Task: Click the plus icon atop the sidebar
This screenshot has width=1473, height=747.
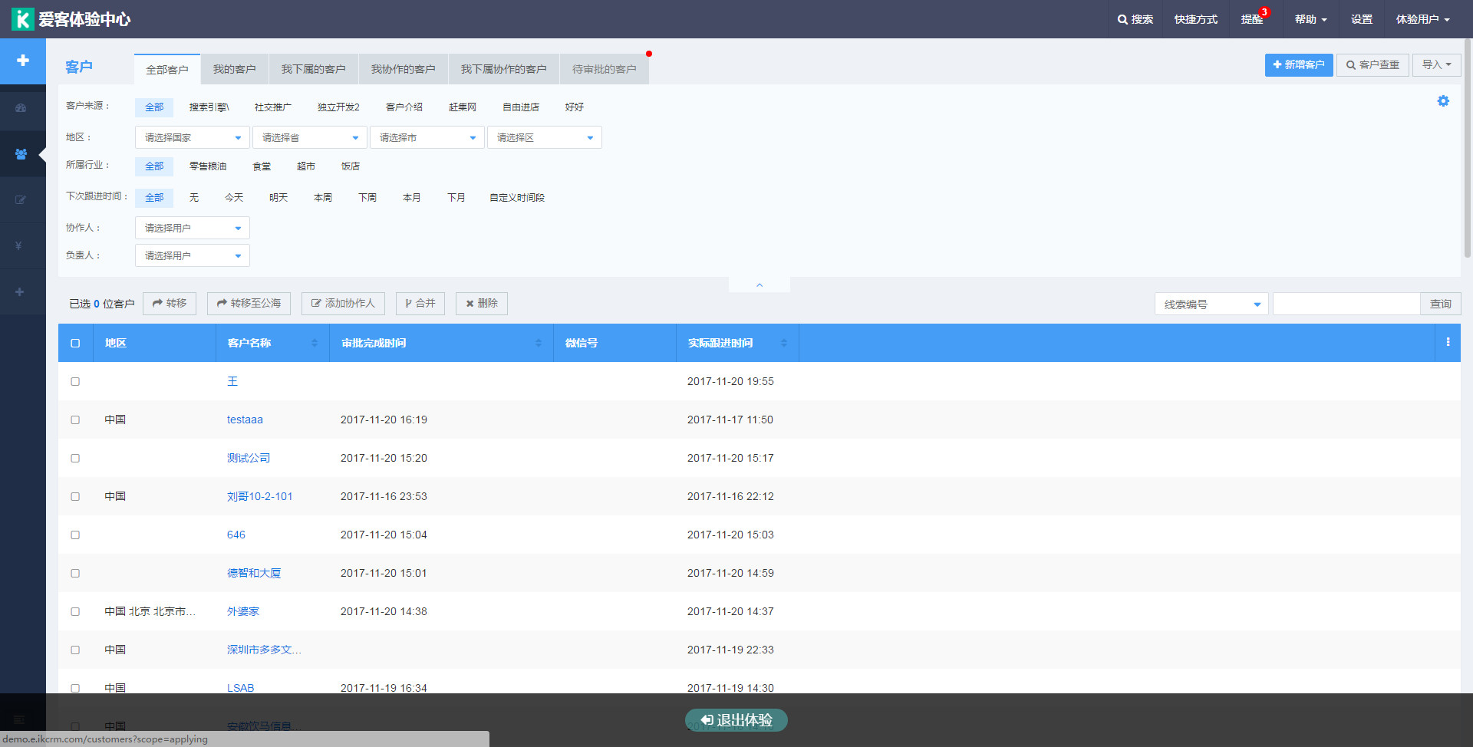Action: (x=23, y=61)
